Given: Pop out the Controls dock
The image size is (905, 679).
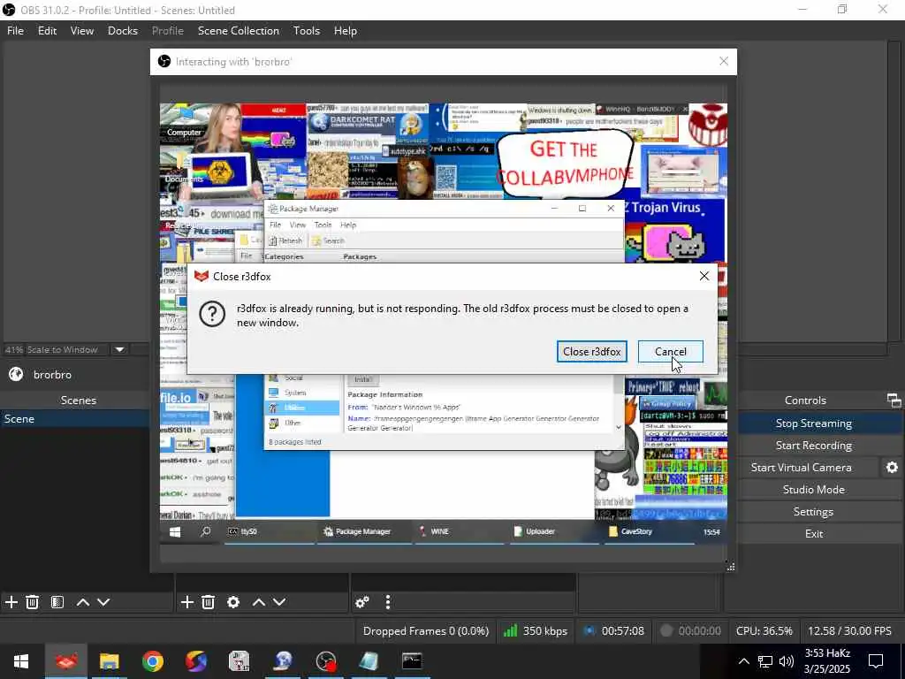Looking at the screenshot, I should pyautogui.click(x=894, y=401).
